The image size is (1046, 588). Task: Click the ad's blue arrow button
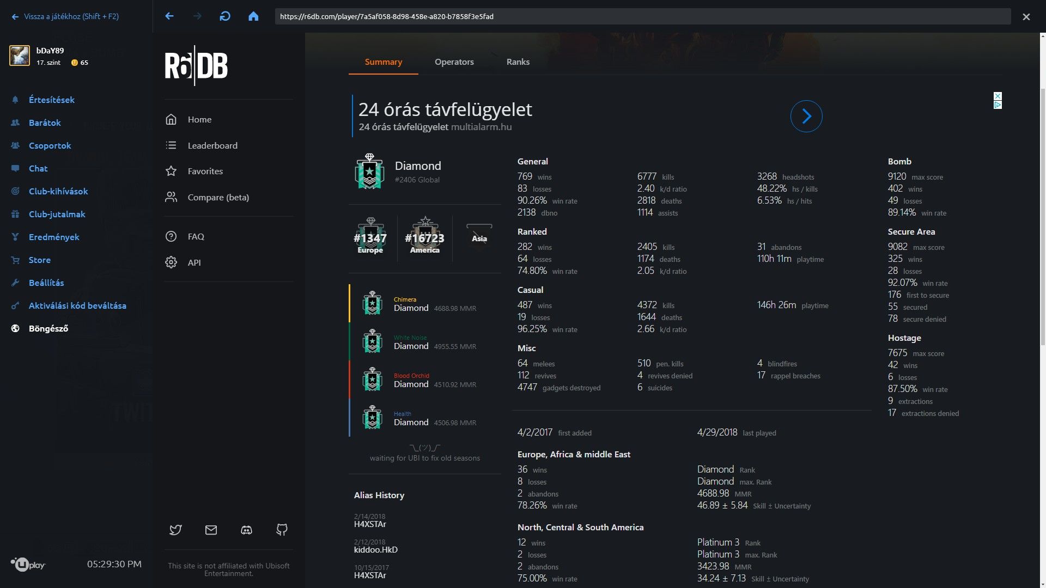coord(806,116)
